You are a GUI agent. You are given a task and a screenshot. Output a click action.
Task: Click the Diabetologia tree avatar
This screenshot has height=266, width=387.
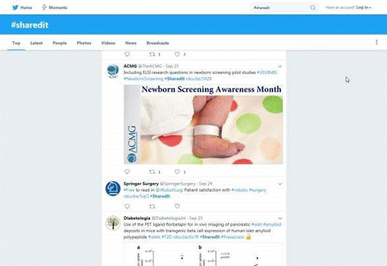coord(113,223)
